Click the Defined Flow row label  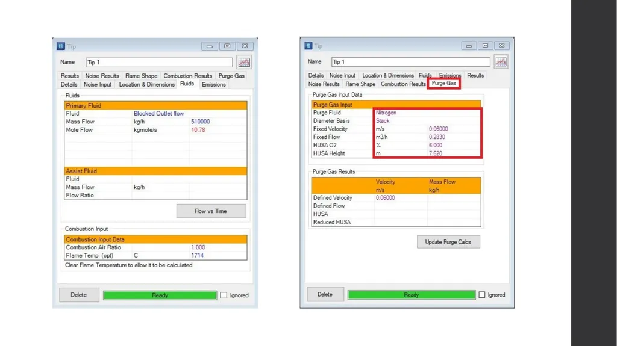click(x=329, y=206)
